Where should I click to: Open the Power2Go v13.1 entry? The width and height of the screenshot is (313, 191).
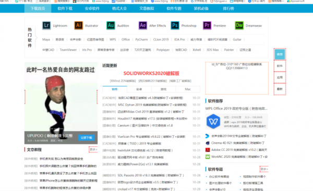point(143,164)
